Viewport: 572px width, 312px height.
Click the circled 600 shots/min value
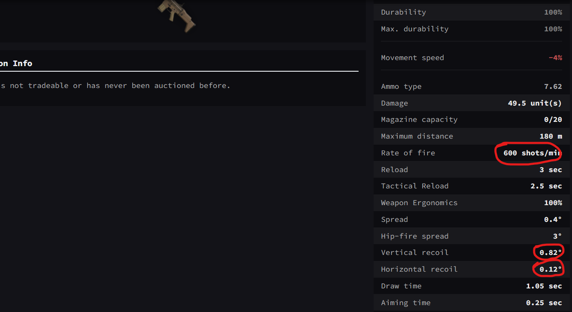(x=532, y=153)
